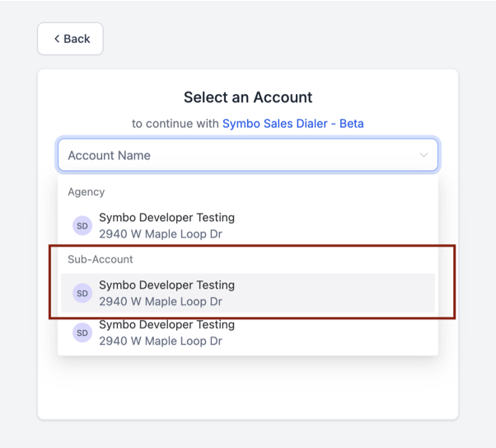The image size is (496, 448).
Task: Click the address line of the highlighted sub-account
Action: (161, 302)
